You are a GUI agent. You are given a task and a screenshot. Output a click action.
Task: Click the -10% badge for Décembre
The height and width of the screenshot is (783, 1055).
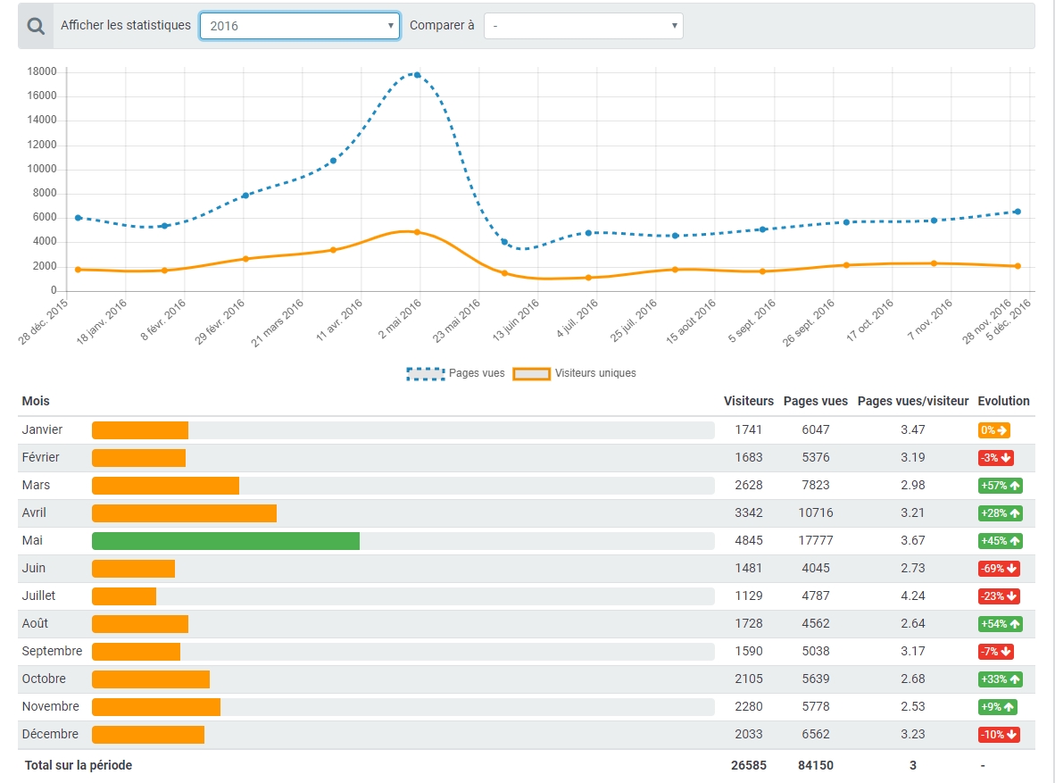point(999,735)
